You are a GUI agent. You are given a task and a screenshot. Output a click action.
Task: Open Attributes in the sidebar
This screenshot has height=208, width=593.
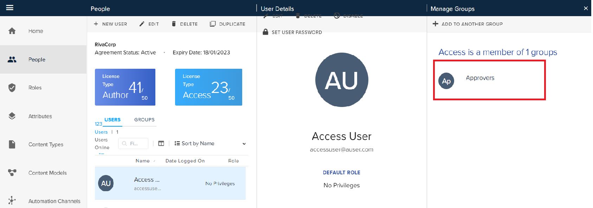click(x=43, y=116)
